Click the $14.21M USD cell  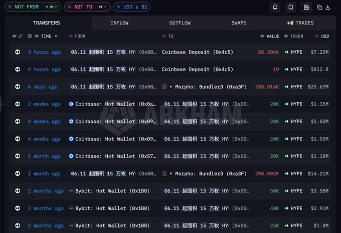click(318, 173)
